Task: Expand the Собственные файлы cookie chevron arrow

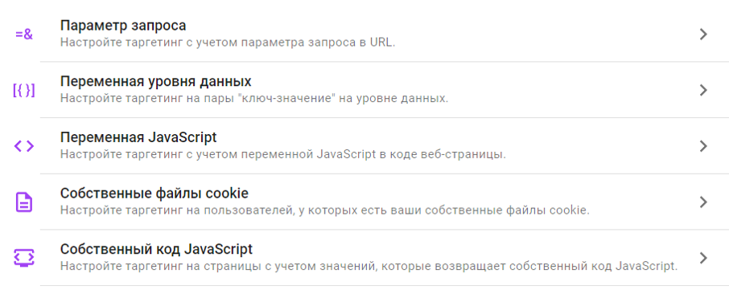Action: [x=703, y=202]
